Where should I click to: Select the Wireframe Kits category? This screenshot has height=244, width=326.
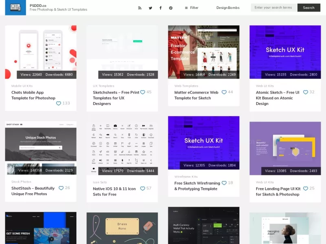[186, 176]
